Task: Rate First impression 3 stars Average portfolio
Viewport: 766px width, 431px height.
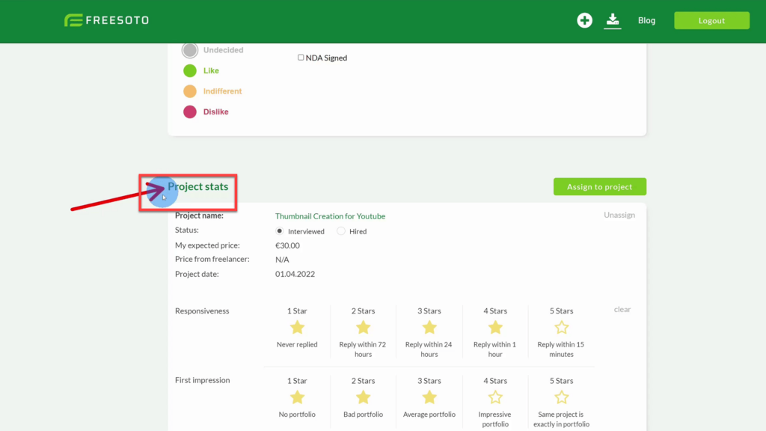Action: pos(429,397)
